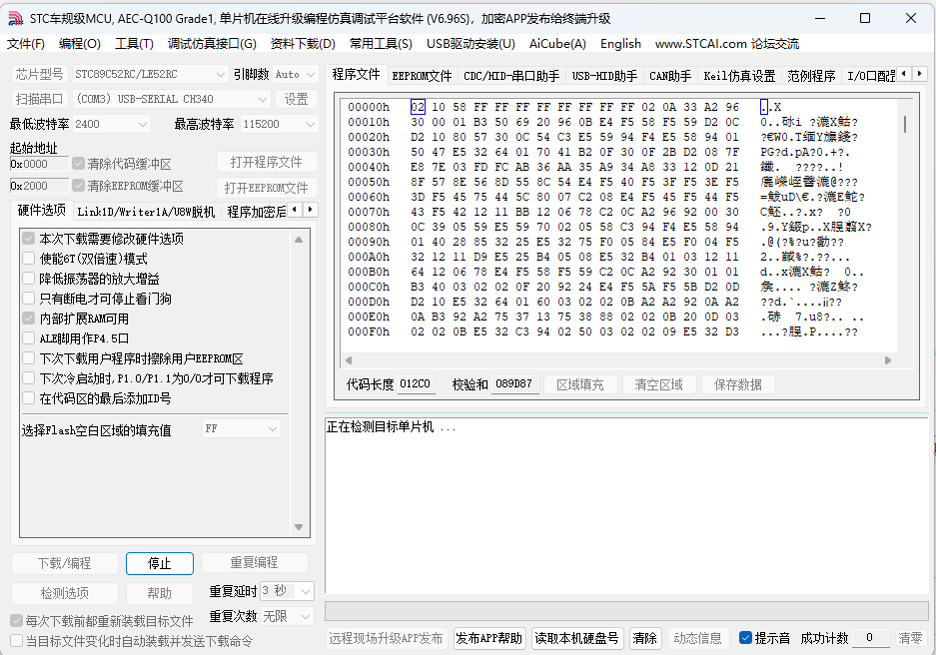Viewport: 936px width, 655px height.
Task: Click 打开EEPROM文件 button
Action: pyautogui.click(x=267, y=188)
